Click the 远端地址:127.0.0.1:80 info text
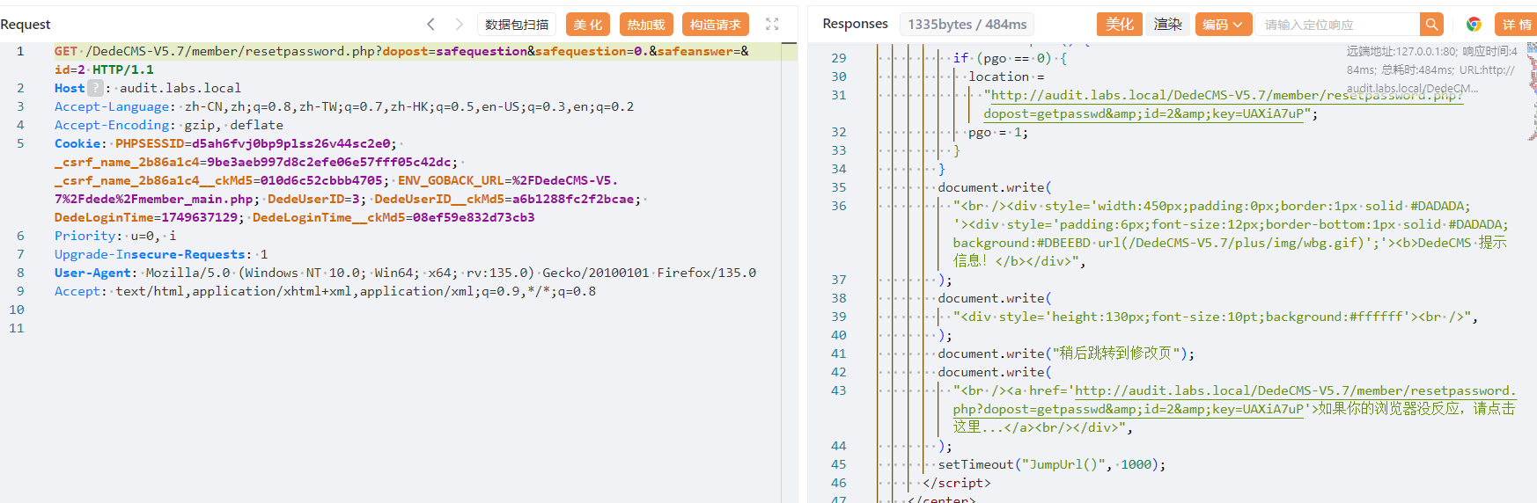 (x=1401, y=52)
